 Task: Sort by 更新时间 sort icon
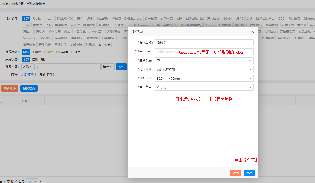53,74
